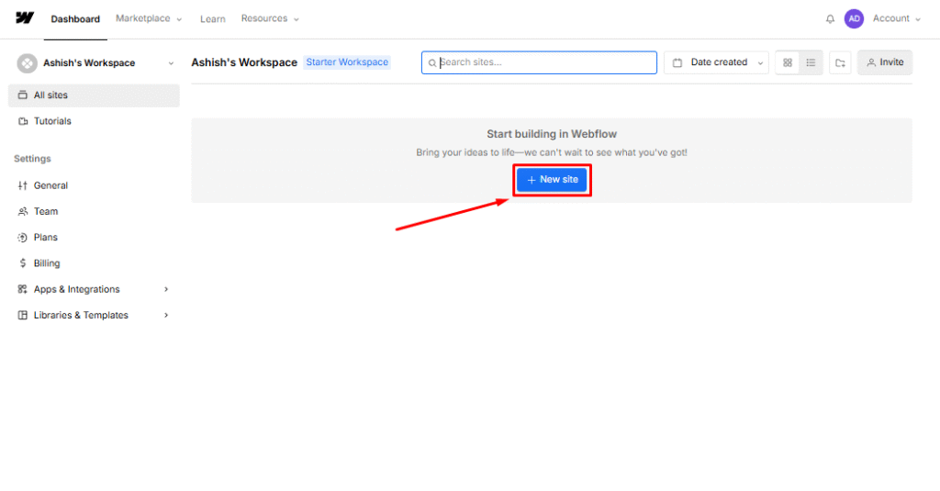
Task: Create a new folder with folder icon
Action: pos(840,62)
